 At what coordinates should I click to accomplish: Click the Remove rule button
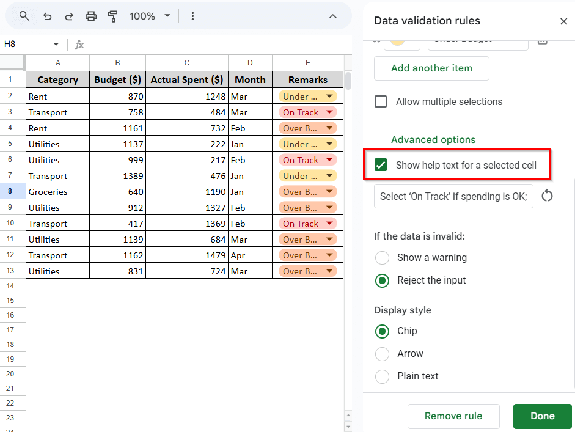tap(453, 416)
